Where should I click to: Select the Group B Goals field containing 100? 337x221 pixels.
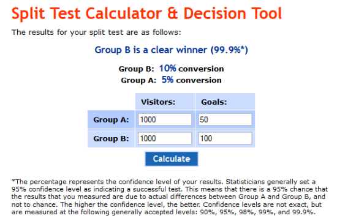pyautogui.click(x=225, y=138)
